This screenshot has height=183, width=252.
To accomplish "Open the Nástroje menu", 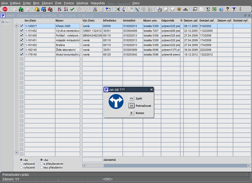I will (82, 3).
